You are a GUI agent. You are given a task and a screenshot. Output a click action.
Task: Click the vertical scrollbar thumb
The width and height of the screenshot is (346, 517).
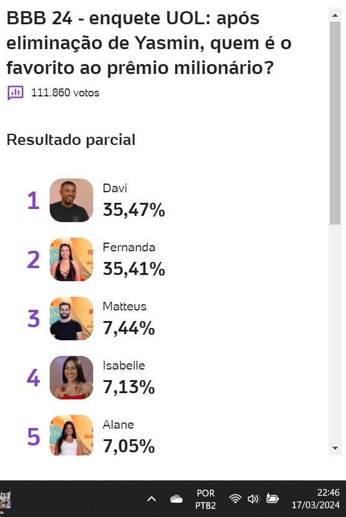pos(335,123)
